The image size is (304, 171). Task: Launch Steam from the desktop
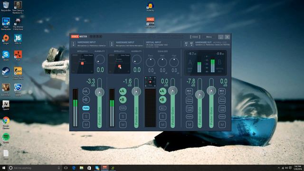[x=6, y=72]
